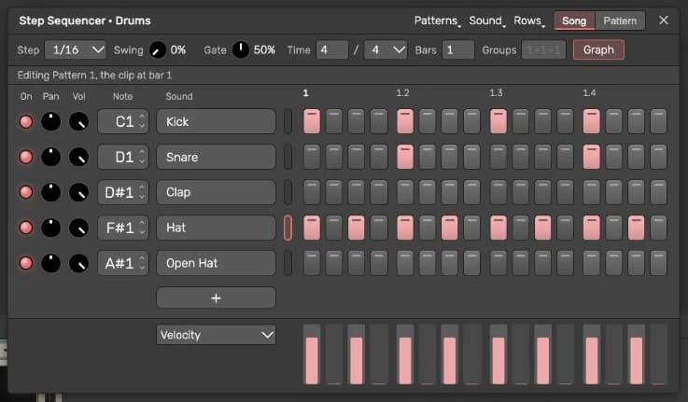This screenshot has width=688, height=402.
Task: Open the Step size 1/16 dropdown
Action: click(x=76, y=50)
